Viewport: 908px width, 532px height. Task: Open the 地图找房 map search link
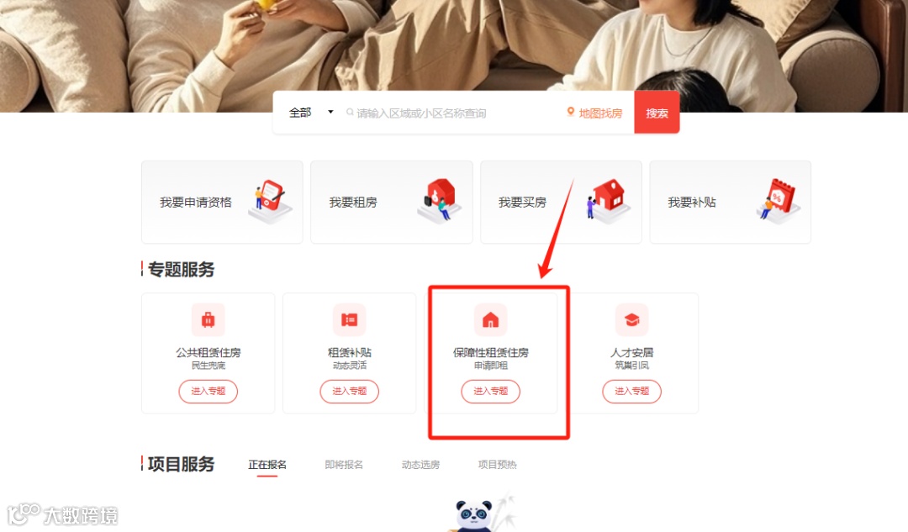[x=600, y=113]
